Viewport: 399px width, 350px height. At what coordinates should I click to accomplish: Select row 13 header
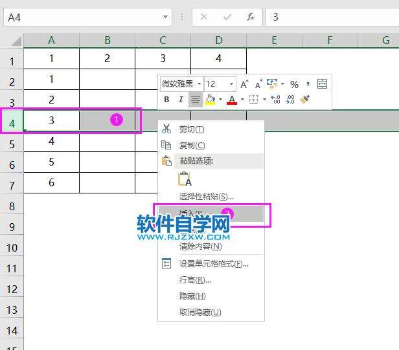point(12,307)
